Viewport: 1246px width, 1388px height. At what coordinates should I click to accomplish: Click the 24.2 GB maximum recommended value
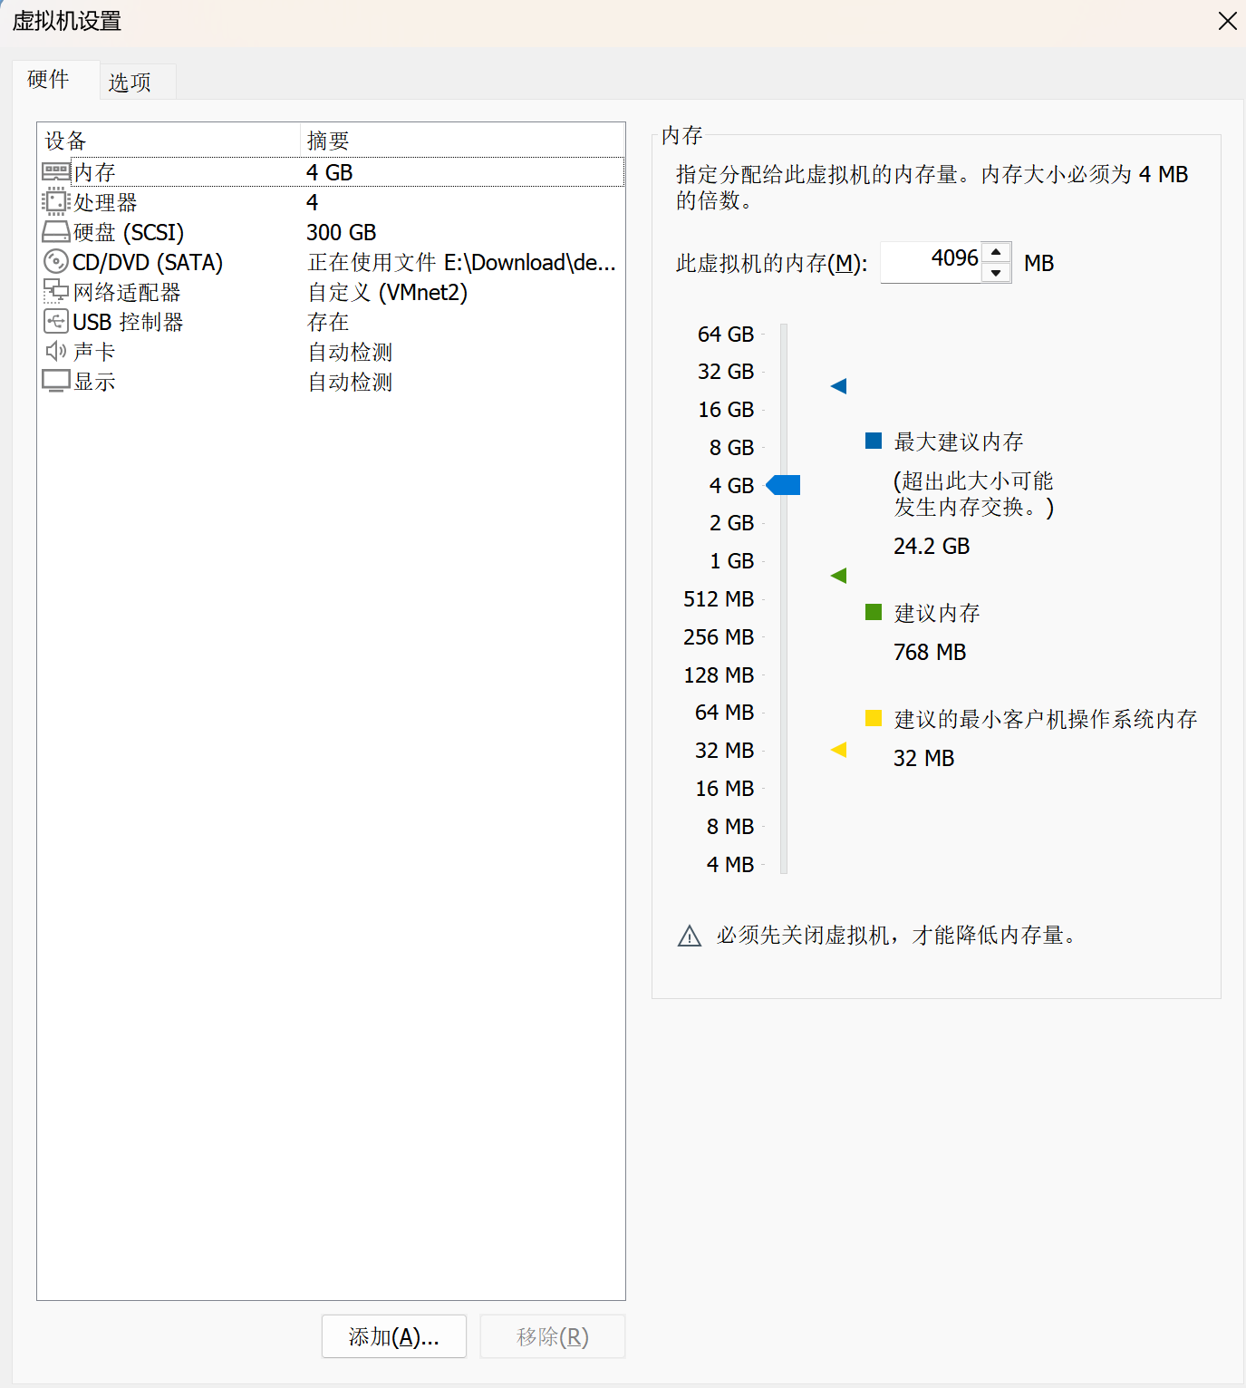(932, 546)
